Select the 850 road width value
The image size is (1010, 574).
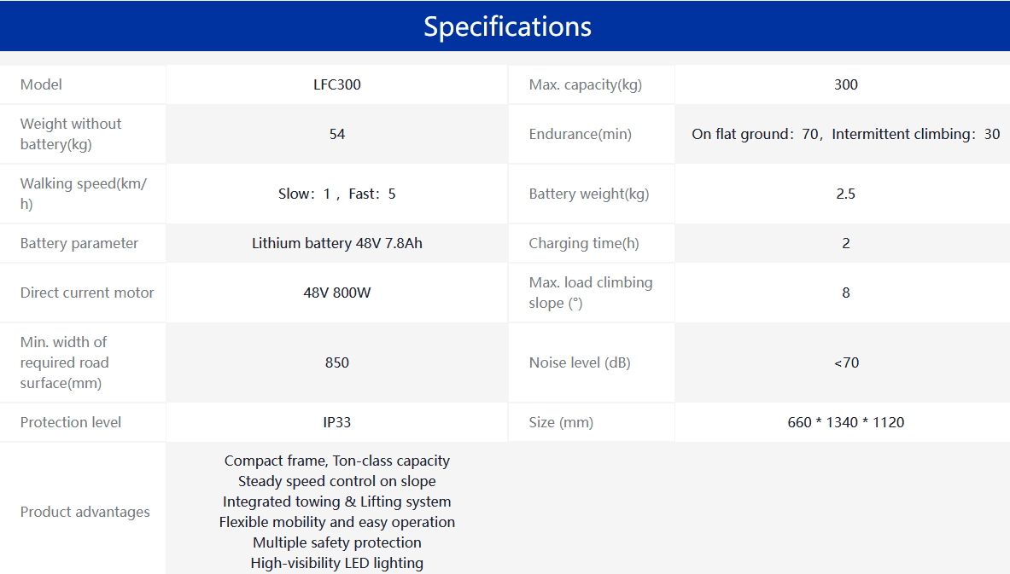tap(337, 362)
